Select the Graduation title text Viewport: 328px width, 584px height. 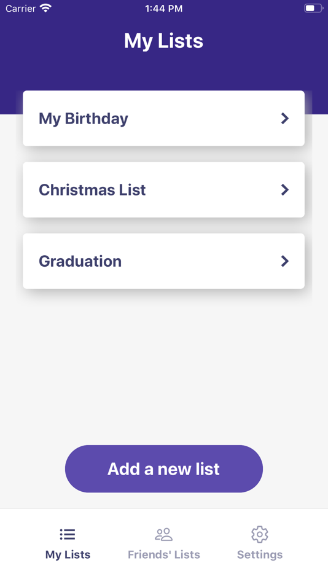(x=80, y=261)
